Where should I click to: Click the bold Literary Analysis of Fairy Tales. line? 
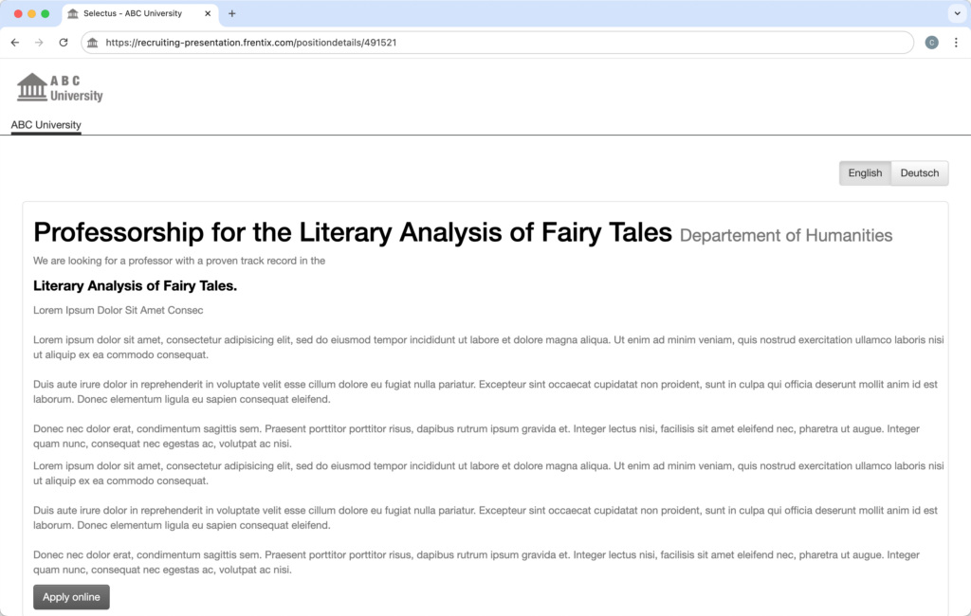click(x=135, y=286)
